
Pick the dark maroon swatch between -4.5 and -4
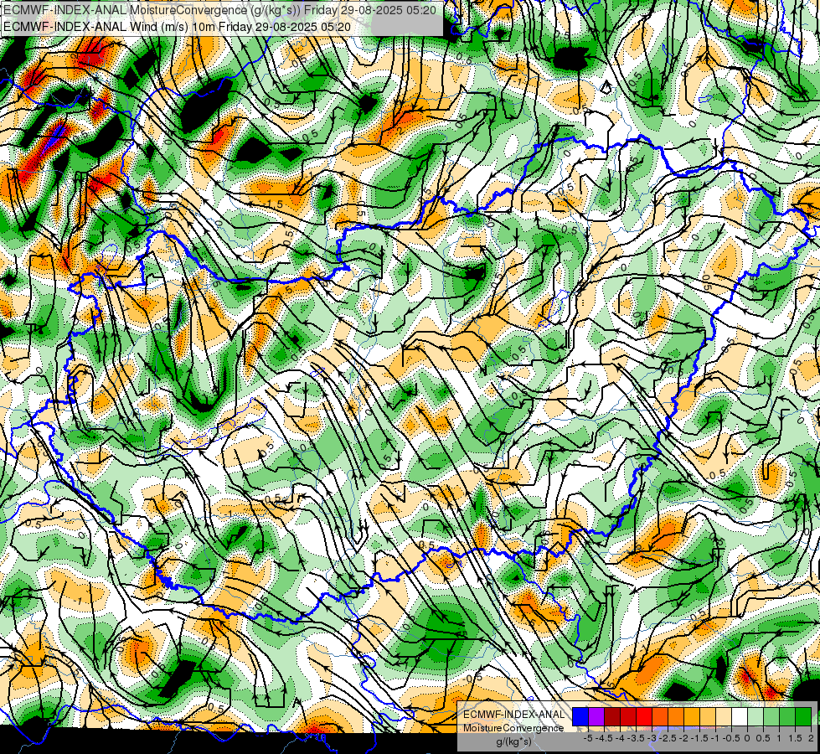[x=612, y=716]
